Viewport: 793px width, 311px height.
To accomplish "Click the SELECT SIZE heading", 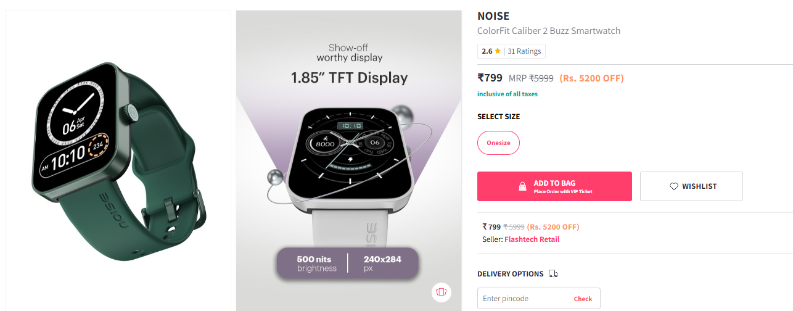I will pos(498,117).
